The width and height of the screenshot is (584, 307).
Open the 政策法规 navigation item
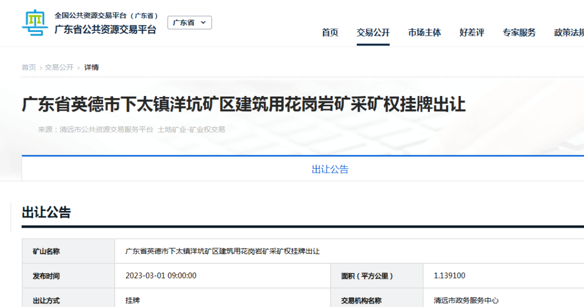569,32
